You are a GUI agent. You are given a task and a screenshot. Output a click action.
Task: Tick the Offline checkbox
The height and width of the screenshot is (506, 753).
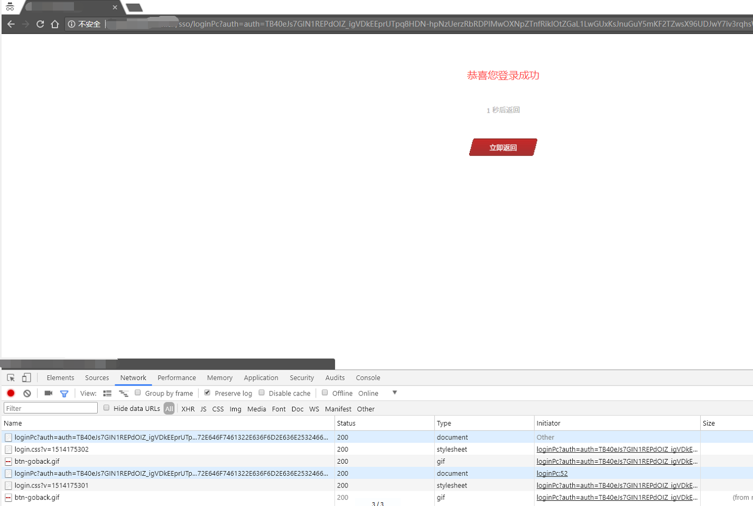pyautogui.click(x=325, y=392)
